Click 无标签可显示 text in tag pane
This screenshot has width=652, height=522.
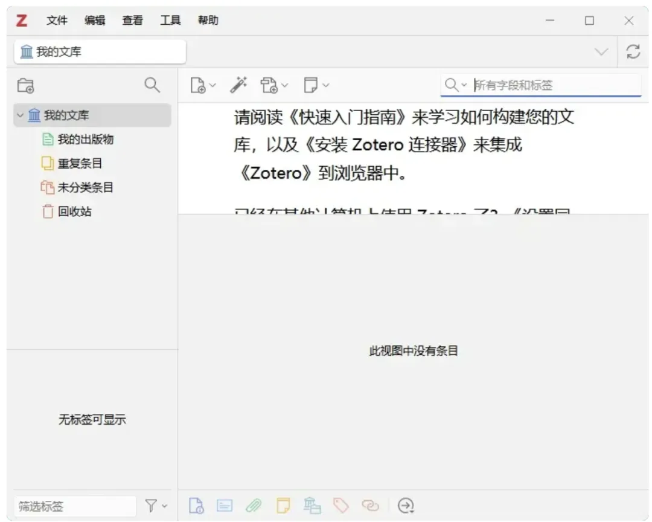click(92, 420)
